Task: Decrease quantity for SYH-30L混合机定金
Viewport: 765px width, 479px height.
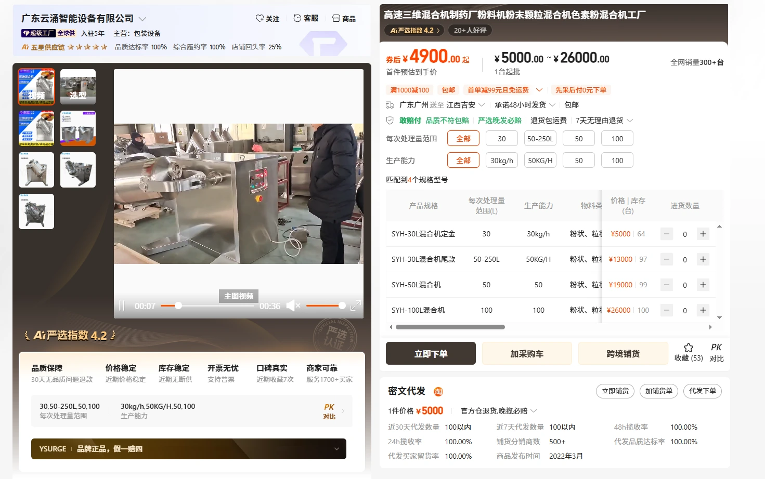Action: (x=667, y=234)
